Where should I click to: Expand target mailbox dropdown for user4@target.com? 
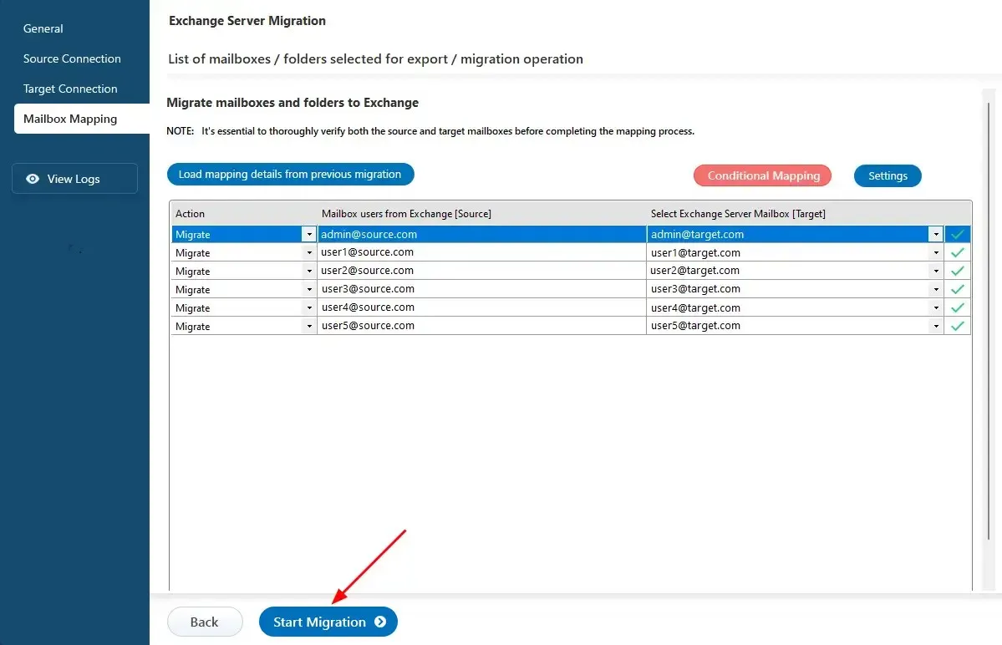[935, 307]
